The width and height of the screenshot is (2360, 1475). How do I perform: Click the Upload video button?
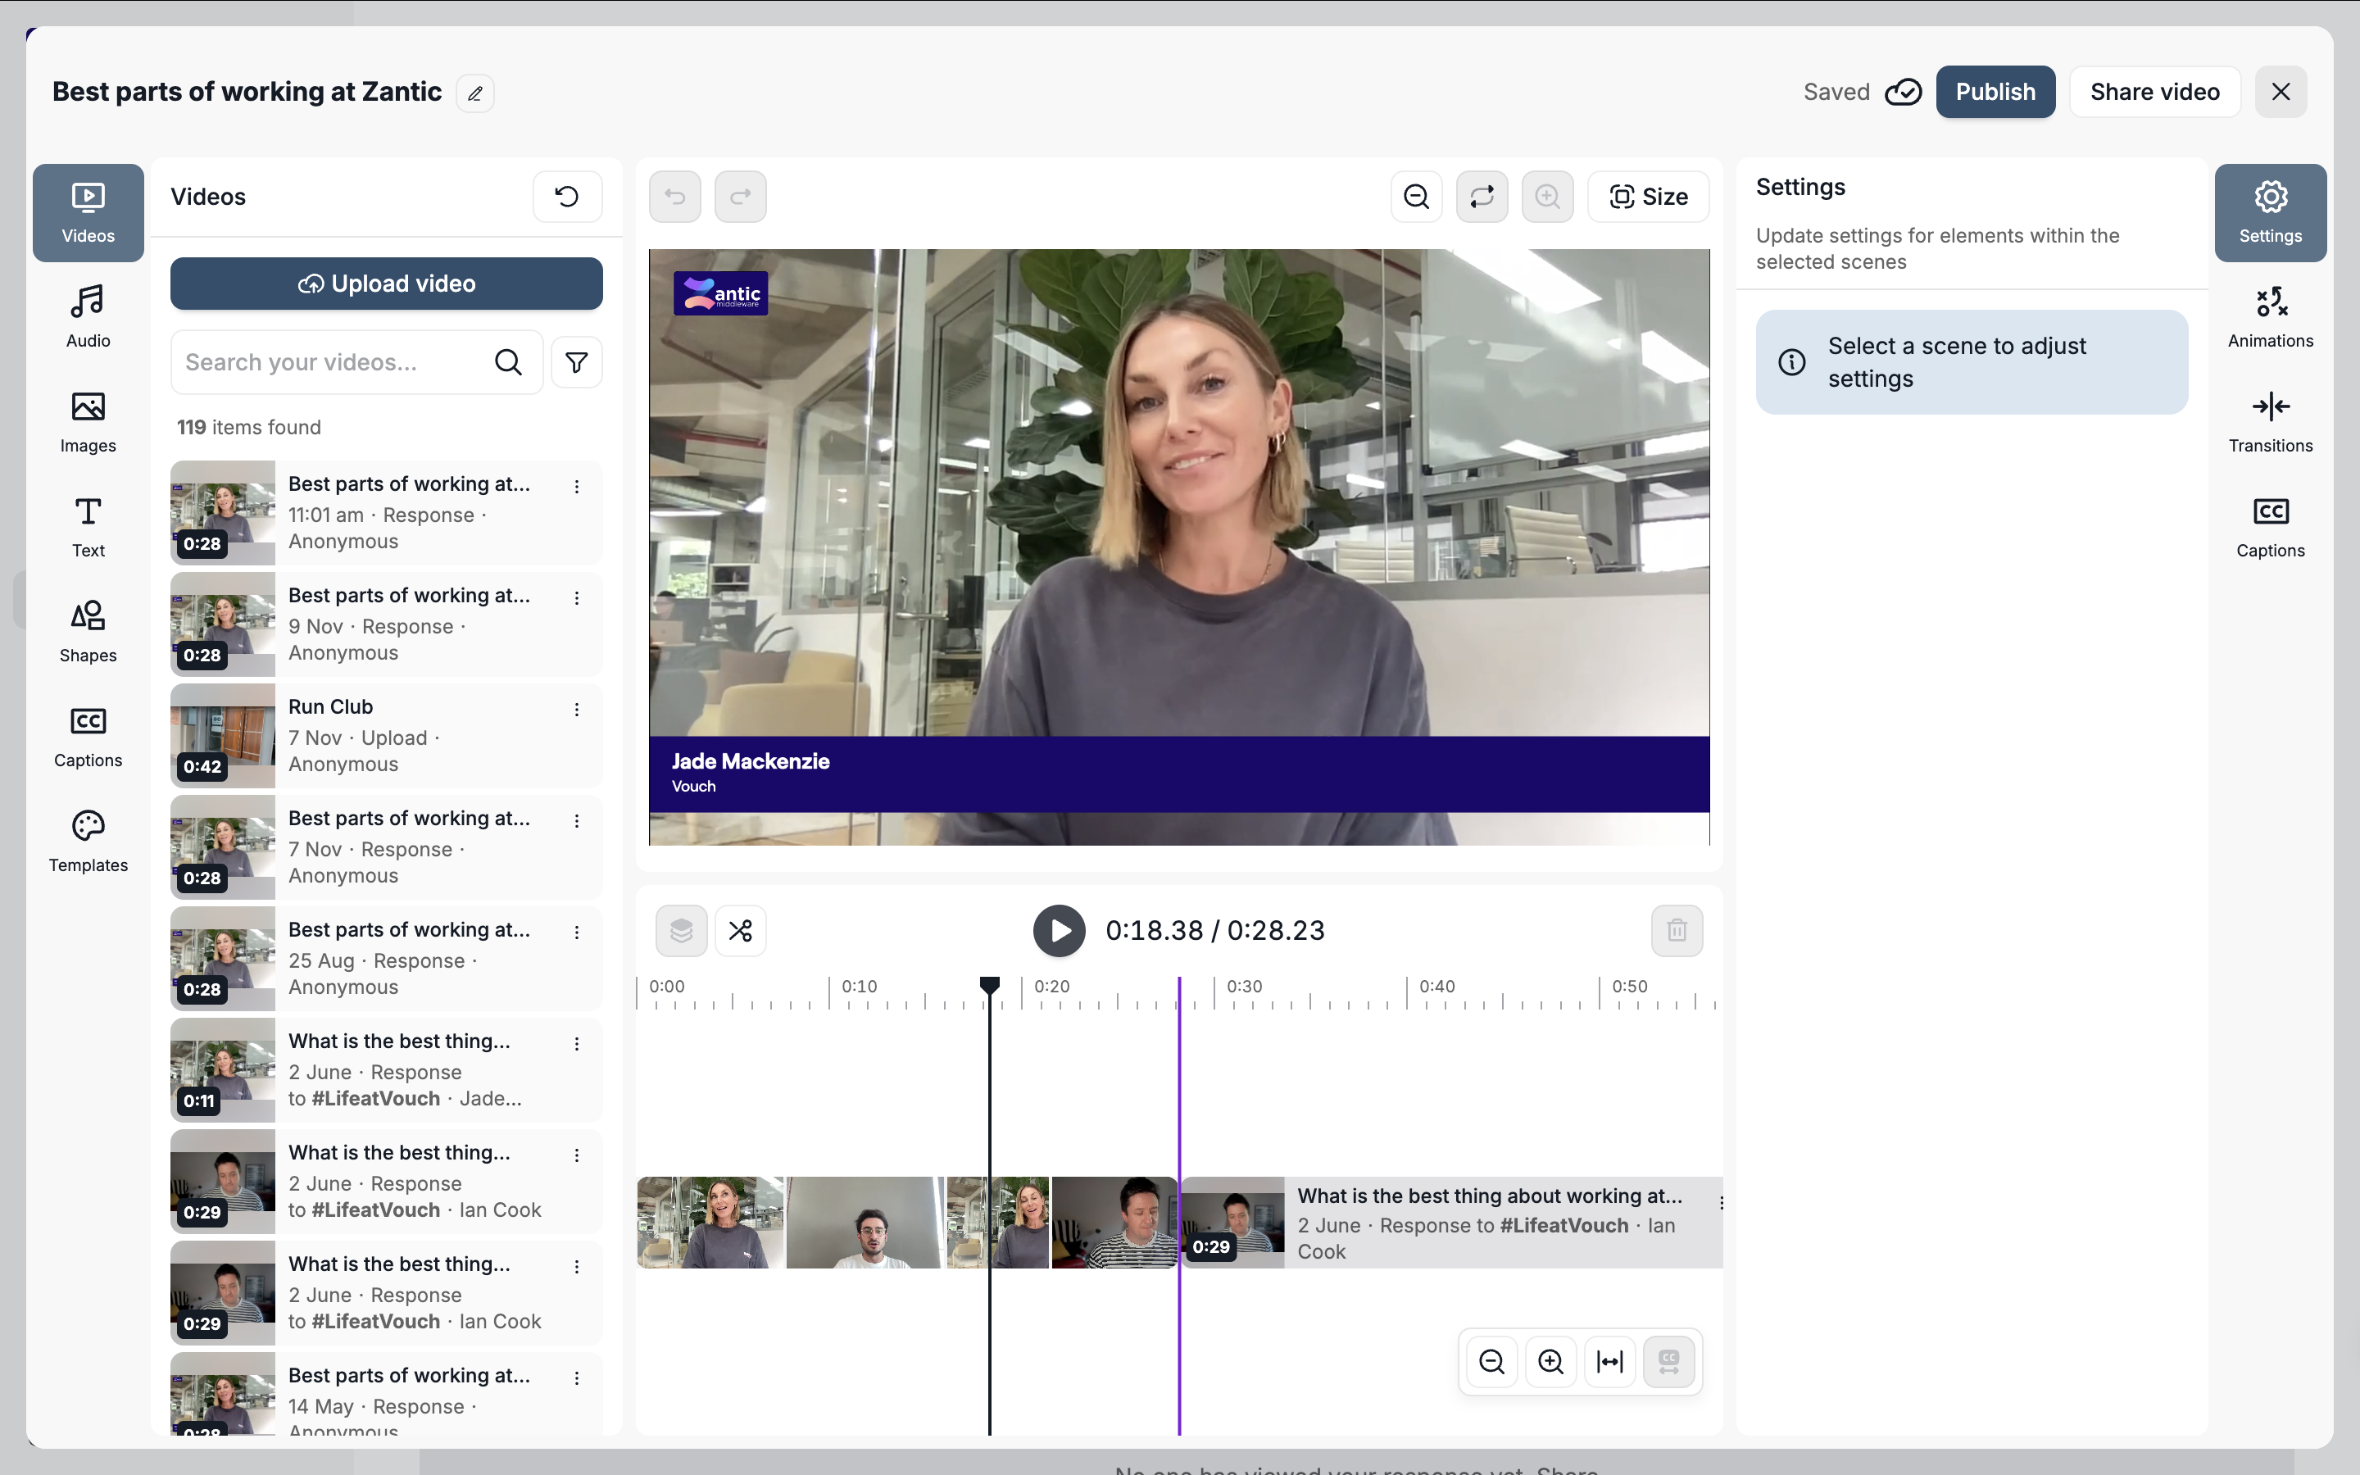(x=386, y=284)
